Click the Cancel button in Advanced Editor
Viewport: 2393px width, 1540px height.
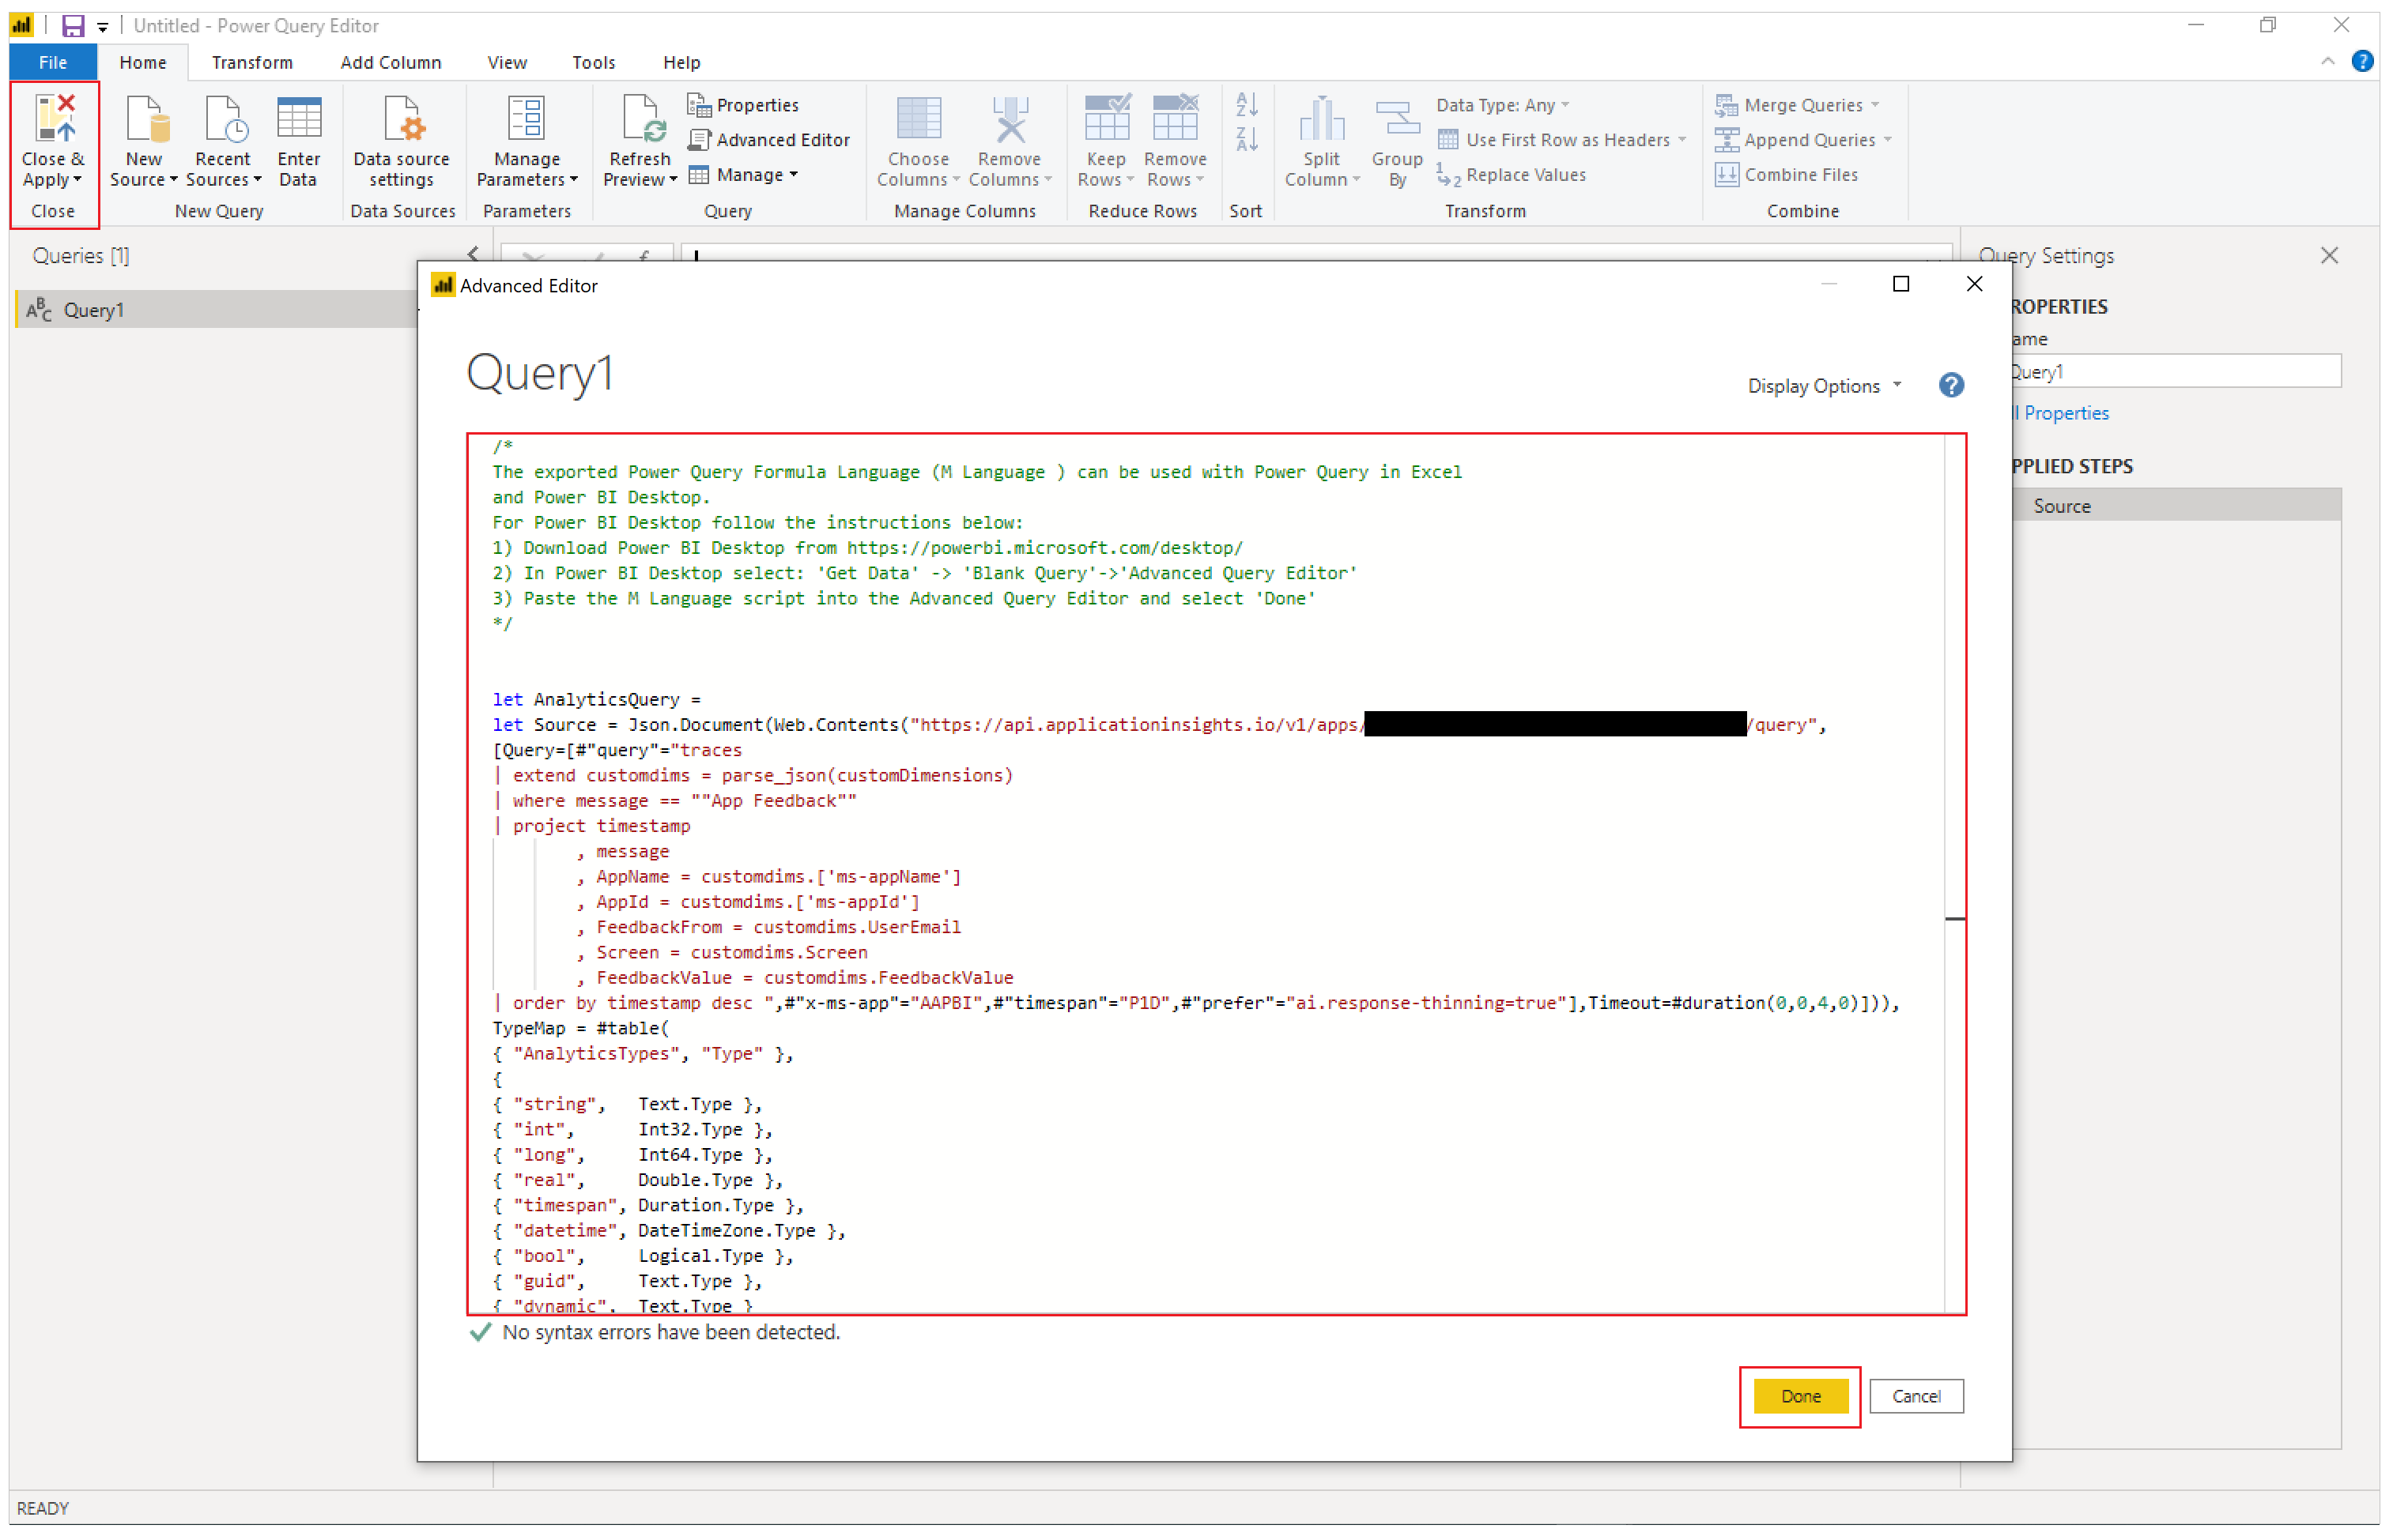point(1913,1395)
